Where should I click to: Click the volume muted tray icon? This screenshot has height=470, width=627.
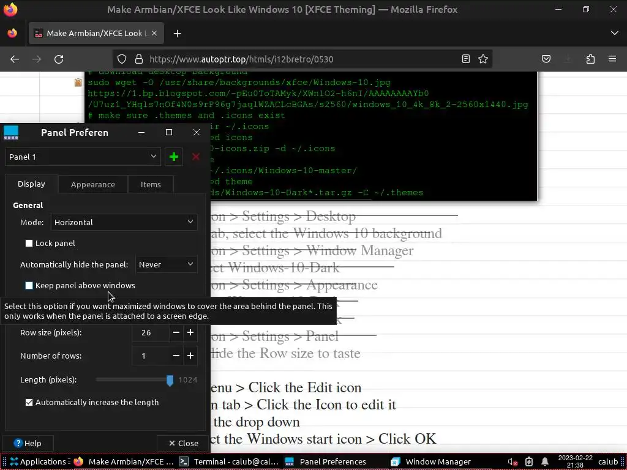coord(512,461)
